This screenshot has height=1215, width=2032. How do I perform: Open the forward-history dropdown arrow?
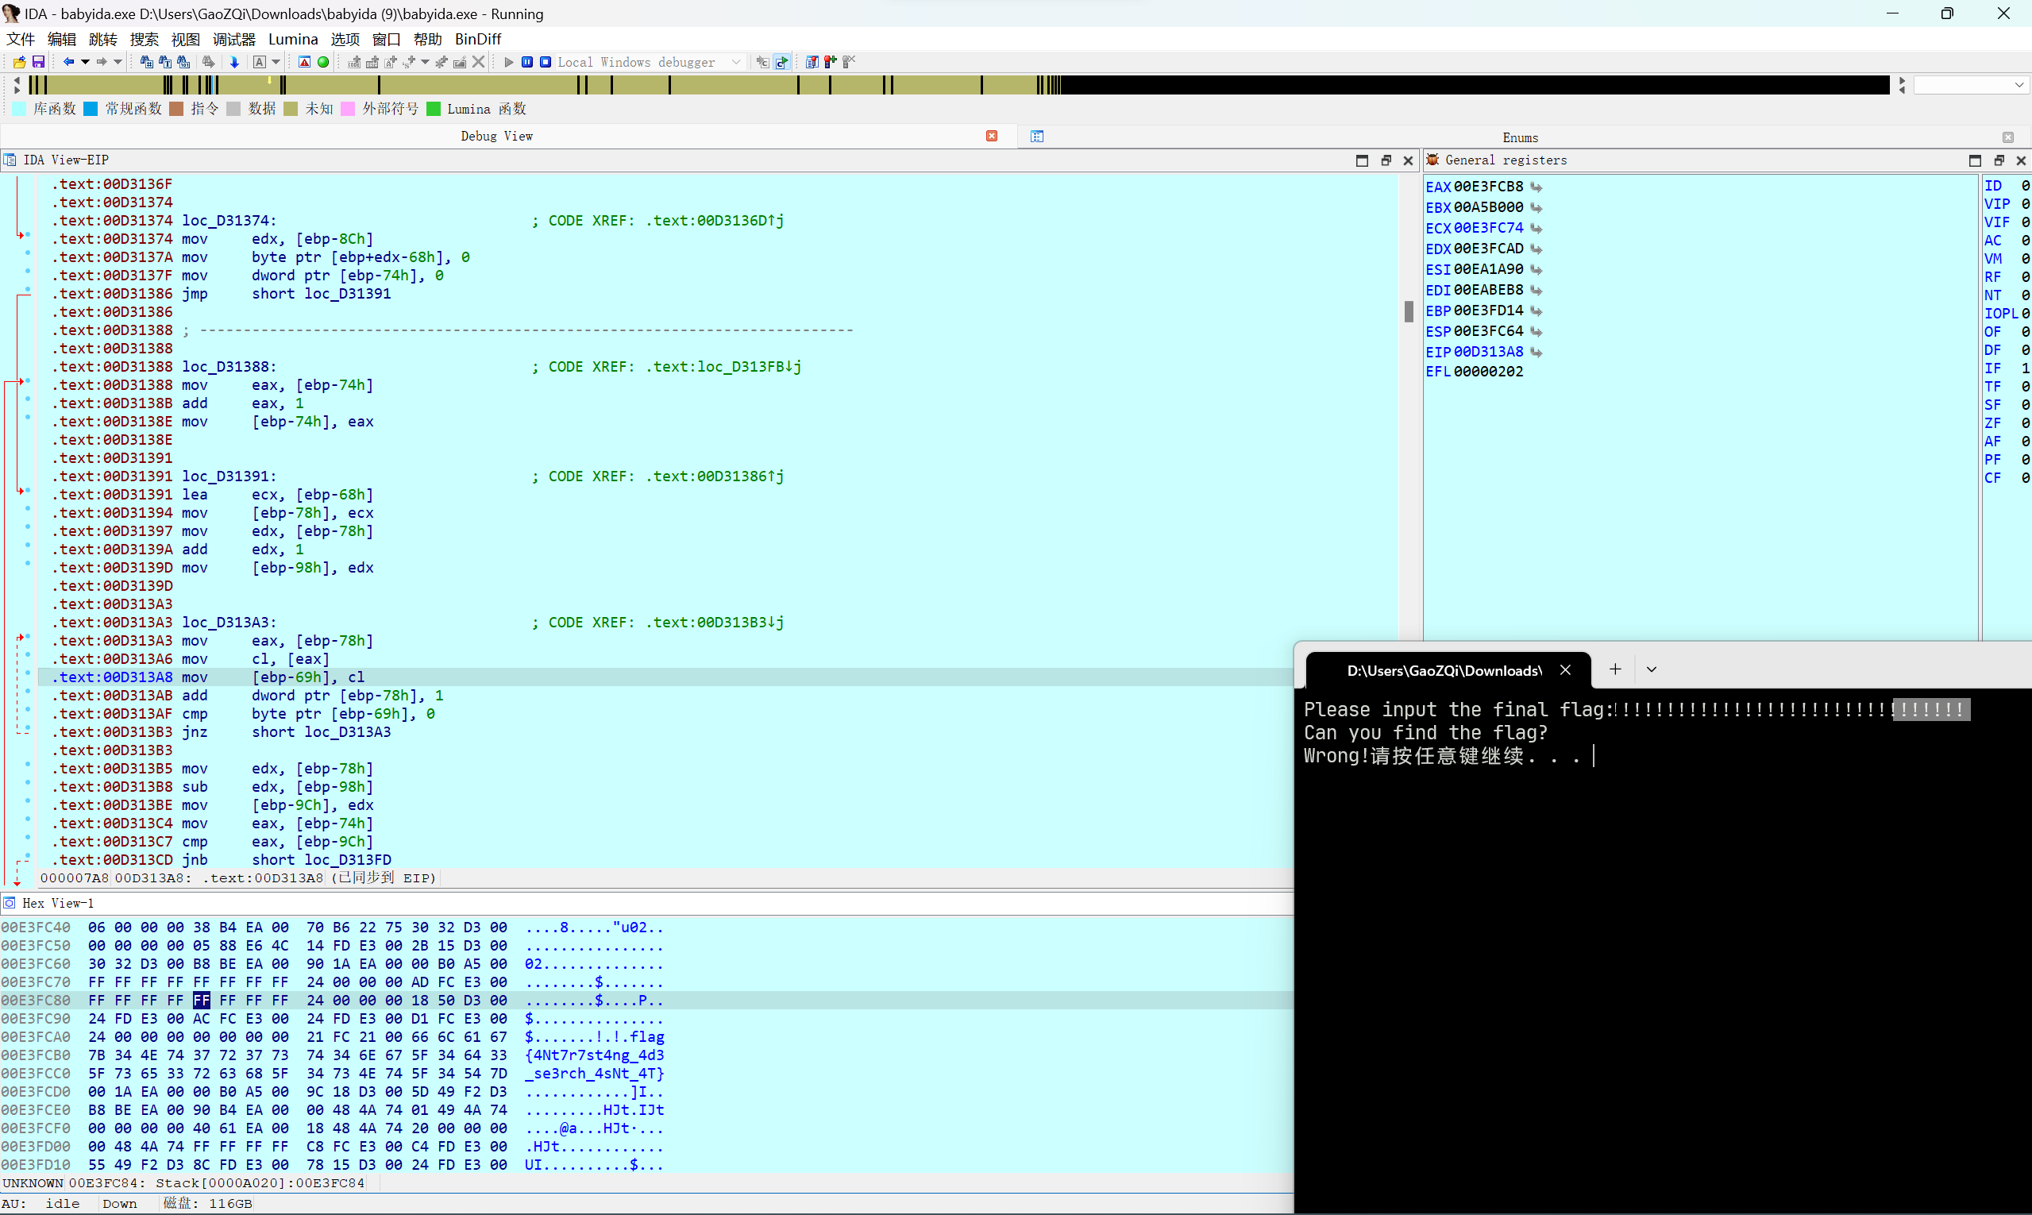tap(118, 62)
